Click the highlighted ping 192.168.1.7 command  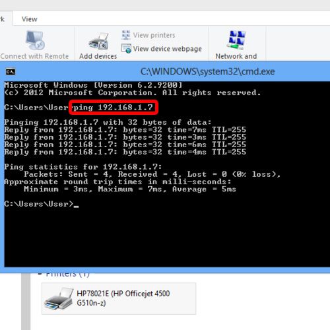click(x=114, y=108)
